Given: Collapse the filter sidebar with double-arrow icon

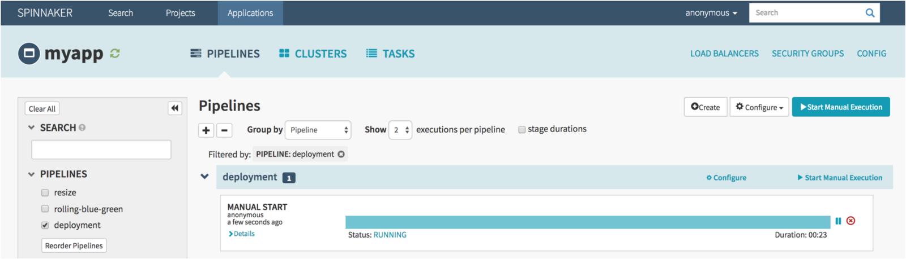Looking at the screenshot, I should coord(175,108).
